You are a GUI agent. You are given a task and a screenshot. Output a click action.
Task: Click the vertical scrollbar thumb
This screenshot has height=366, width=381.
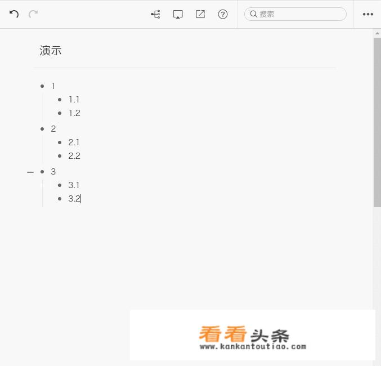[x=377, y=122]
